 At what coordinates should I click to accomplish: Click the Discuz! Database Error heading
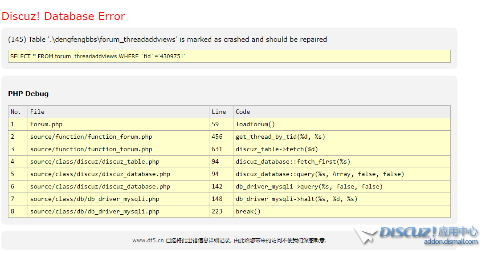tap(63, 16)
